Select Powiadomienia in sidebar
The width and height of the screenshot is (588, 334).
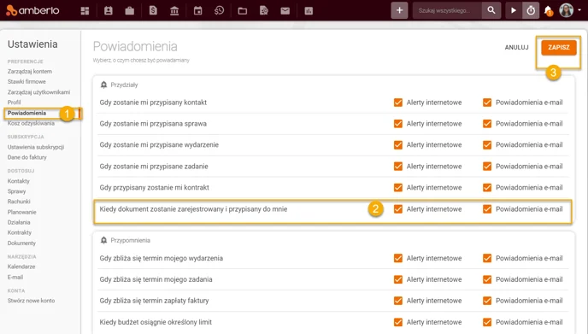point(26,113)
